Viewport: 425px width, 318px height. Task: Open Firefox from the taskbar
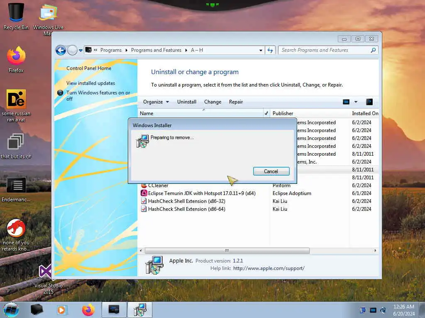point(88,310)
